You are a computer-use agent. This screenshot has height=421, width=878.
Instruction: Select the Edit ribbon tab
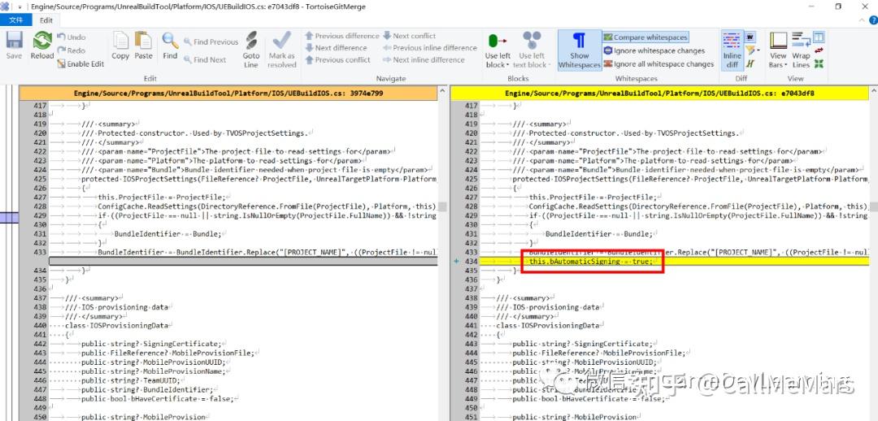pos(46,20)
